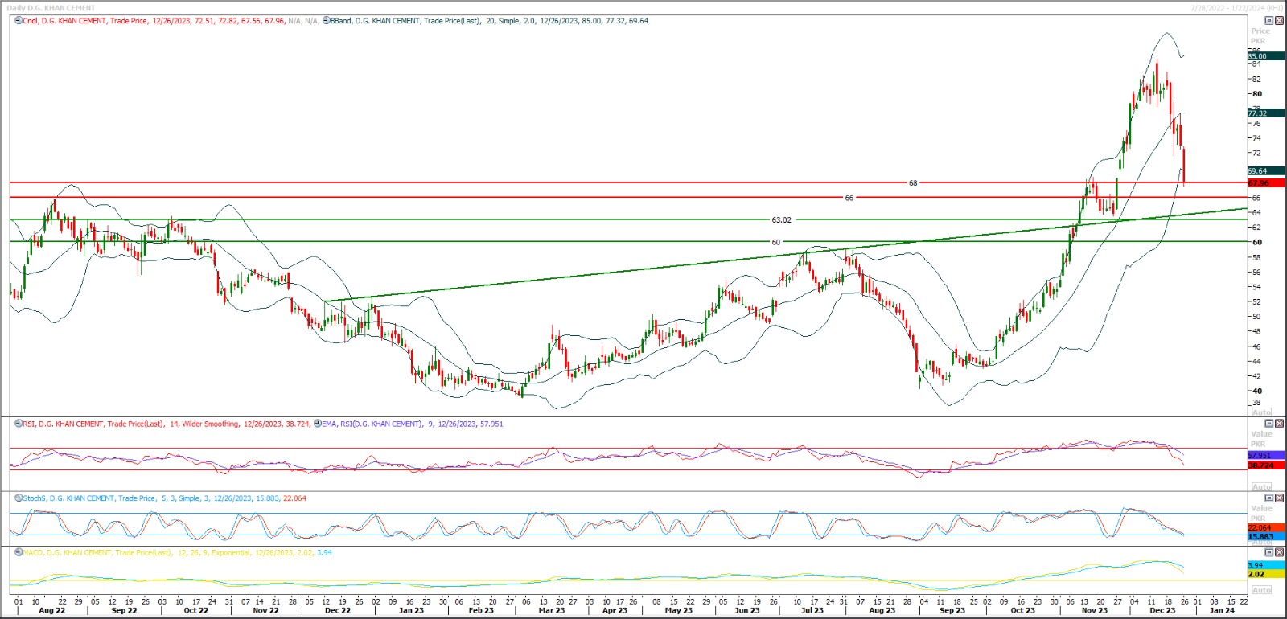Click the BBand indicator legend icon
The height and width of the screenshot is (619, 1287).
tap(327, 21)
